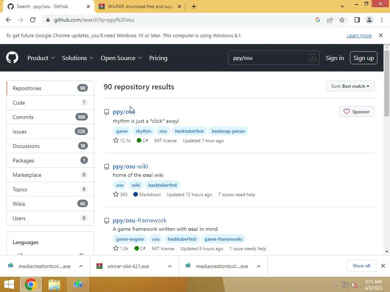The height and width of the screenshot is (292, 390).
Task: Click the Sign up button
Action: coord(363,58)
